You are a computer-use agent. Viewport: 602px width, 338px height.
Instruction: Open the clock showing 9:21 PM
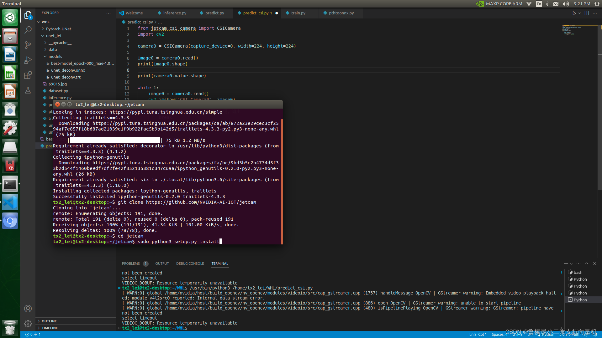582,4
